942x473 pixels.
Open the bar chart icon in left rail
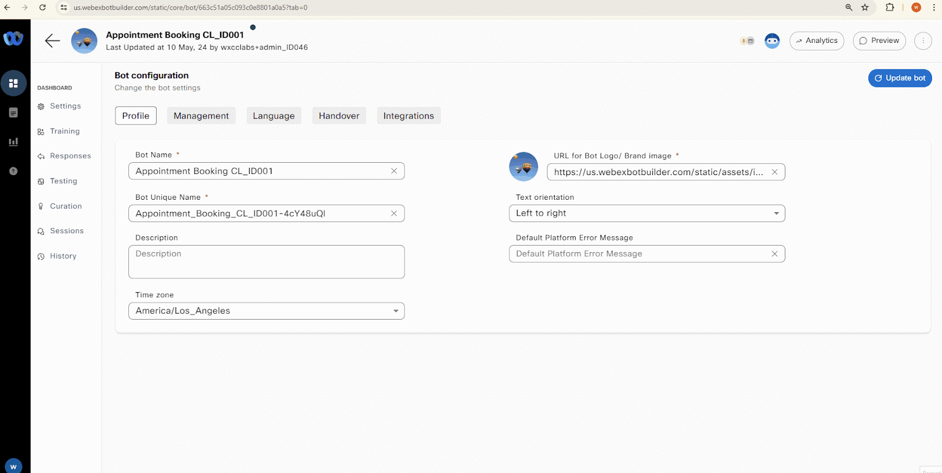(14, 142)
